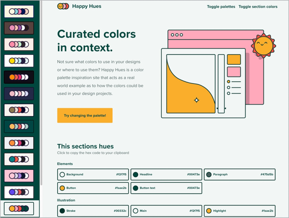Viewport: 289px width, 218px height.
Task: Pick the black background palette with orange circle
Action: [19, 77]
